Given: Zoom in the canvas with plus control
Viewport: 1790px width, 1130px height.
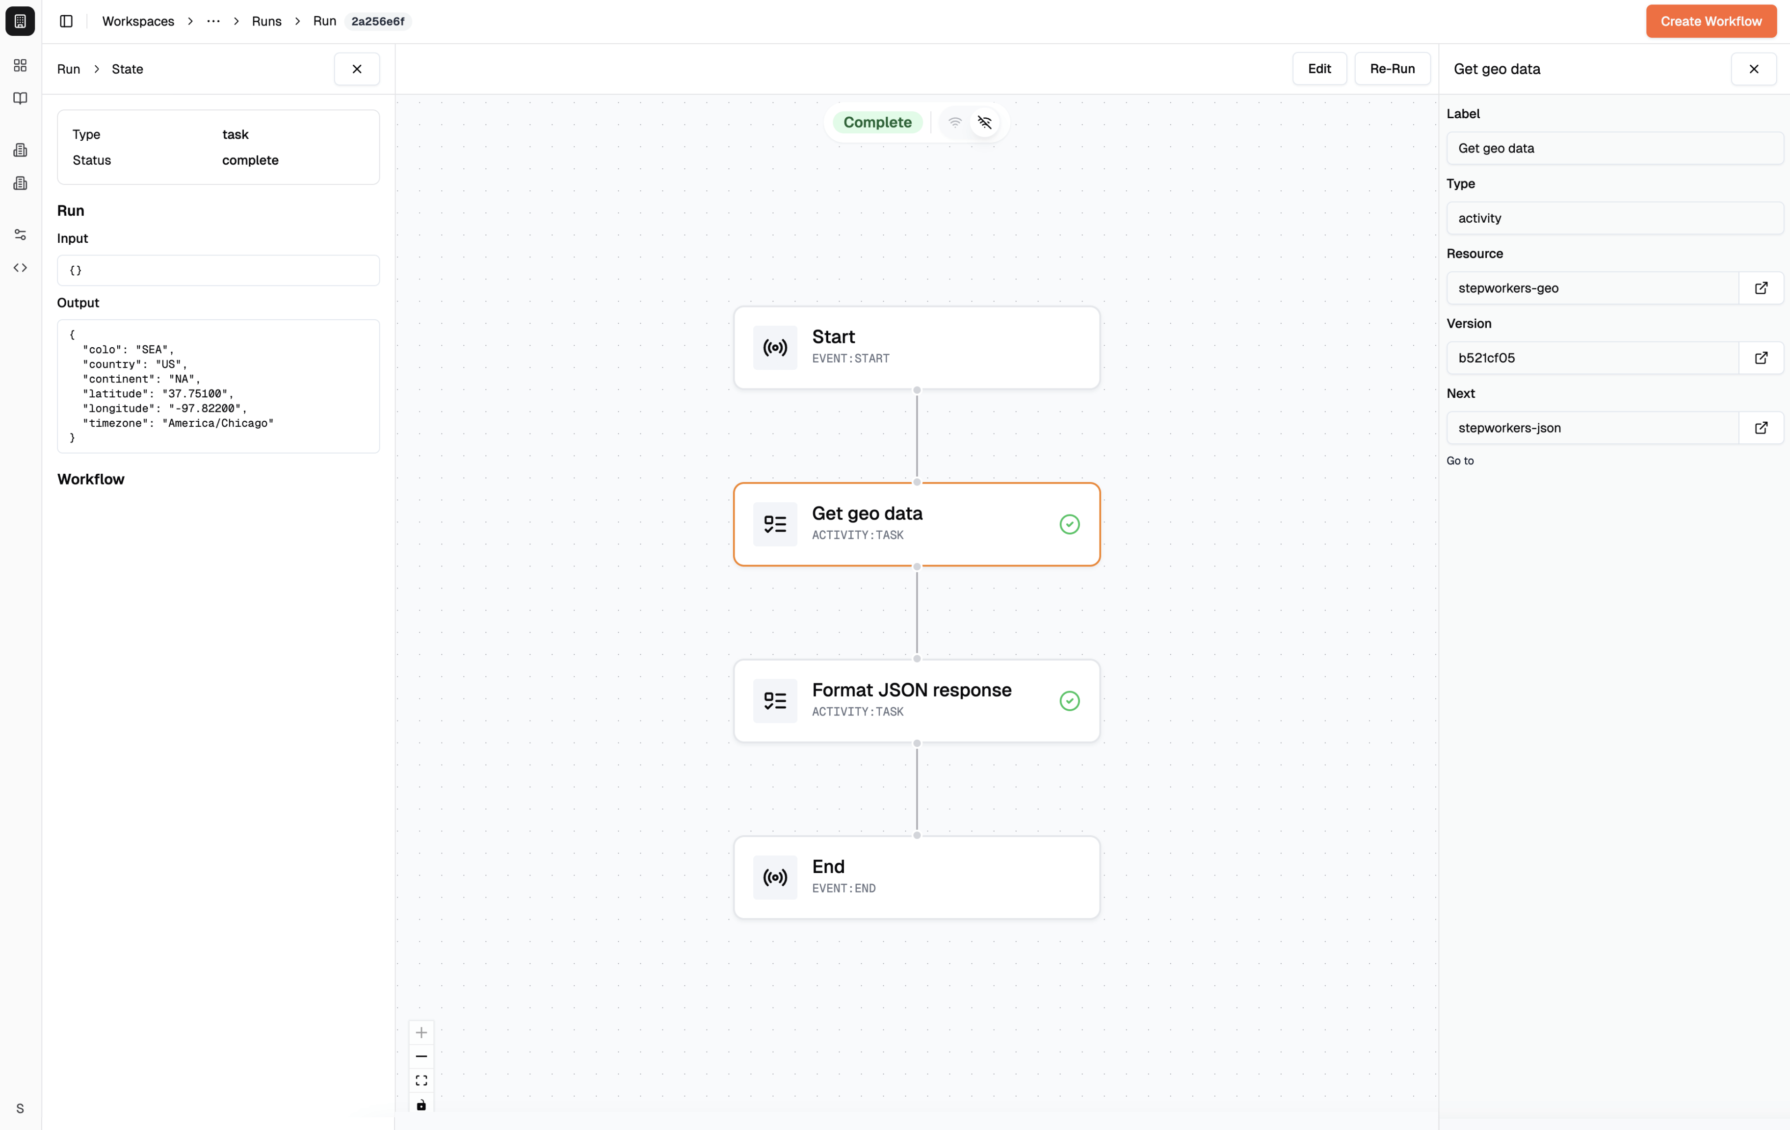Looking at the screenshot, I should (x=421, y=1033).
